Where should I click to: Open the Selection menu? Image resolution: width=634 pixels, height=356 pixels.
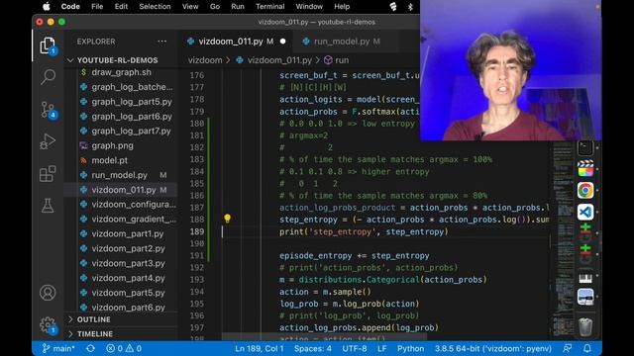(x=155, y=7)
